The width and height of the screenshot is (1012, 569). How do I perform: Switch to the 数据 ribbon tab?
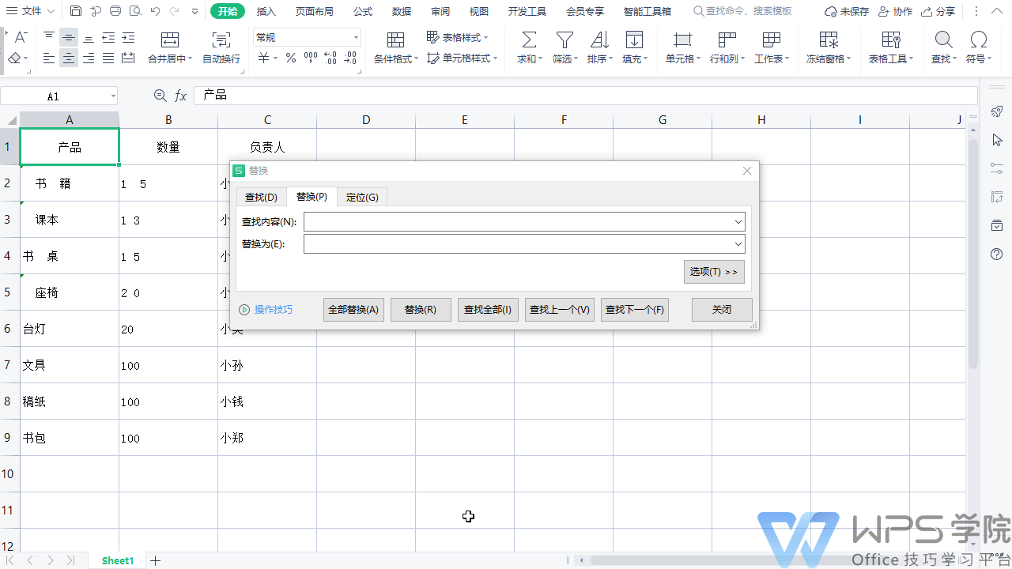[x=402, y=11]
